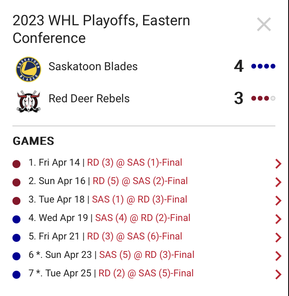Expand the Sun Apr 16 game chevron

coord(278,182)
